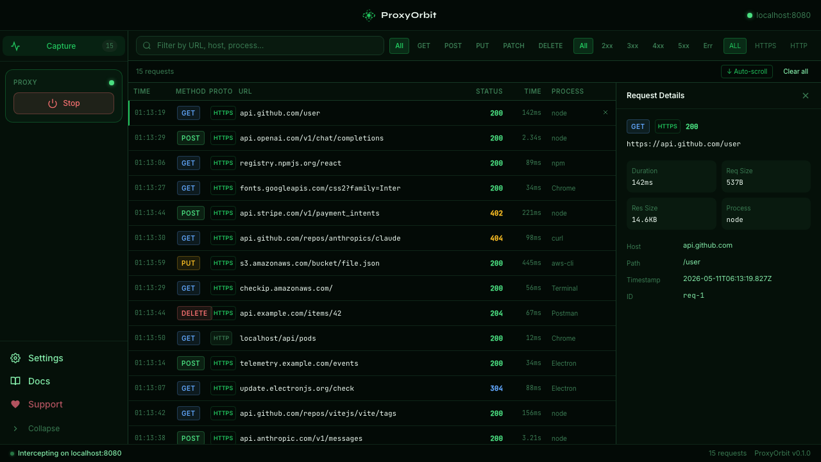This screenshot has width=821, height=462.
Task: Select the checkip.amazonaws.com/ request
Action: (372, 288)
